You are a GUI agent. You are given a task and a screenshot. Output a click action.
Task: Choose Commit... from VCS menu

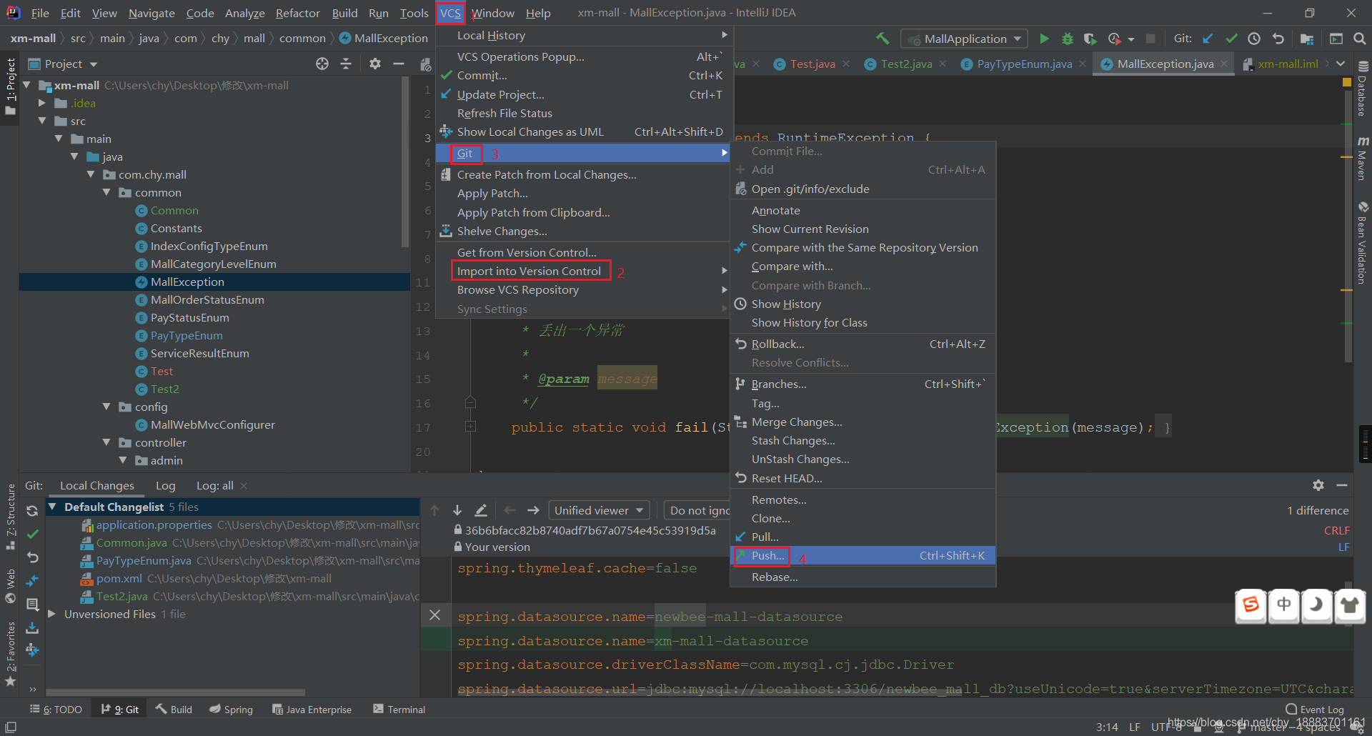pyautogui.click(x=585, y=76)
